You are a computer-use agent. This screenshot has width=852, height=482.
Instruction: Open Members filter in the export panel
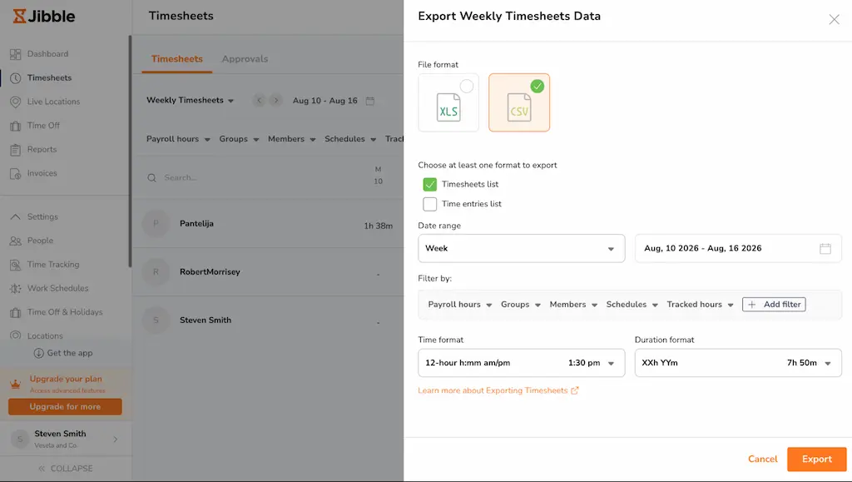[x=573, y=305]
